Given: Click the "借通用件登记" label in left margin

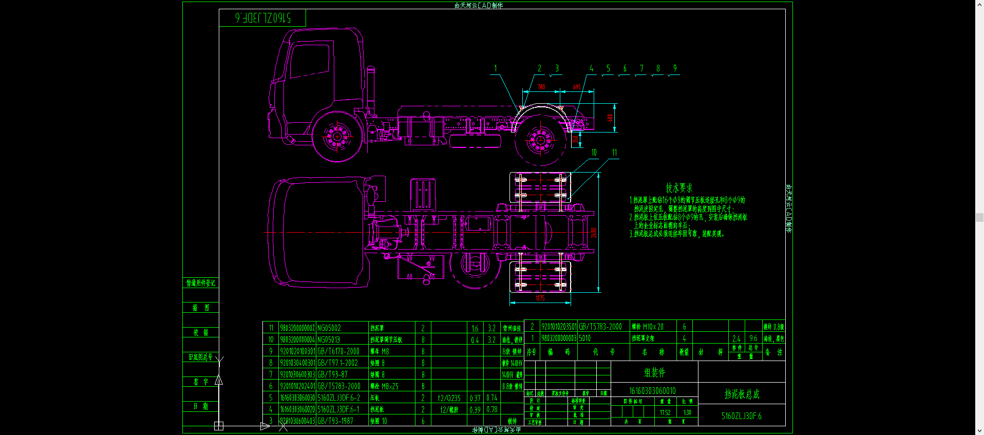Looking at the screenshot, I should tap(201, 283).
